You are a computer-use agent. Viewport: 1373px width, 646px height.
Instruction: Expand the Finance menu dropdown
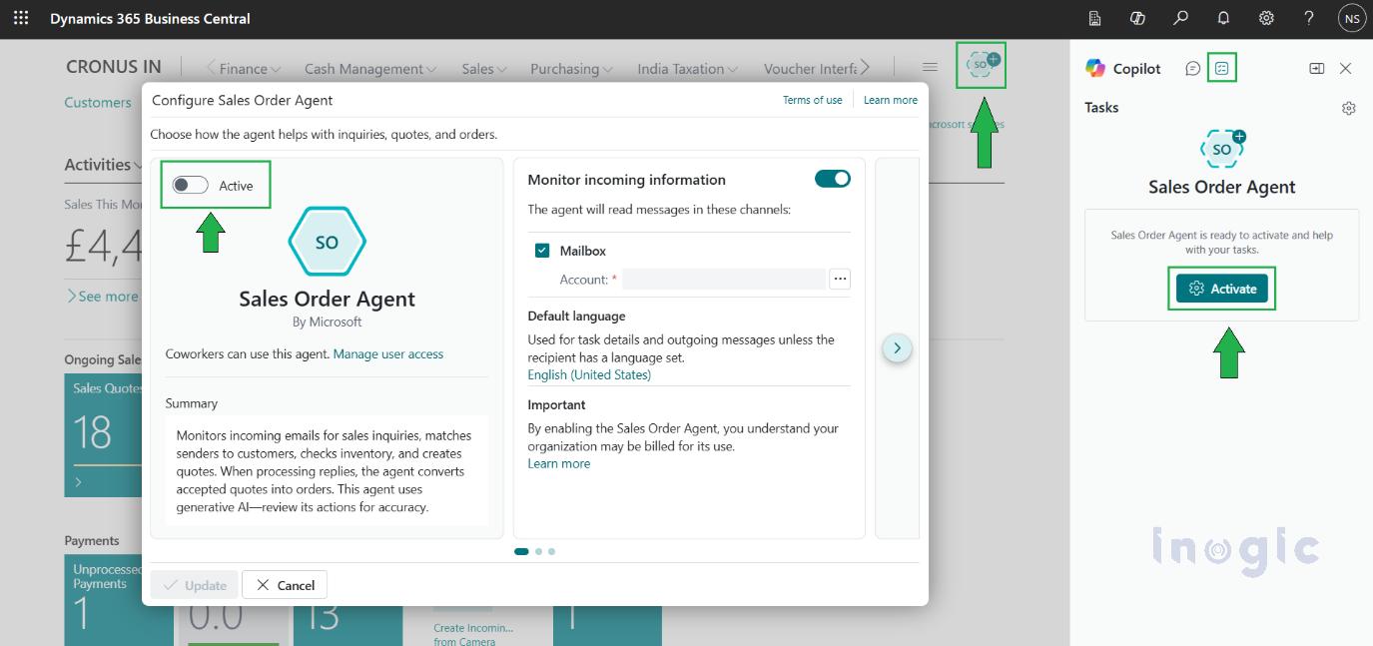[250, 69]
